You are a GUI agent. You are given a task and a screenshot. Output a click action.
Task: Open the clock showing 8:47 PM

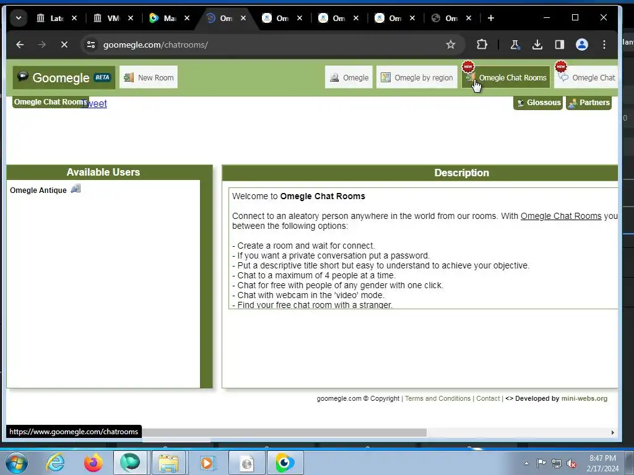(602, 463)
